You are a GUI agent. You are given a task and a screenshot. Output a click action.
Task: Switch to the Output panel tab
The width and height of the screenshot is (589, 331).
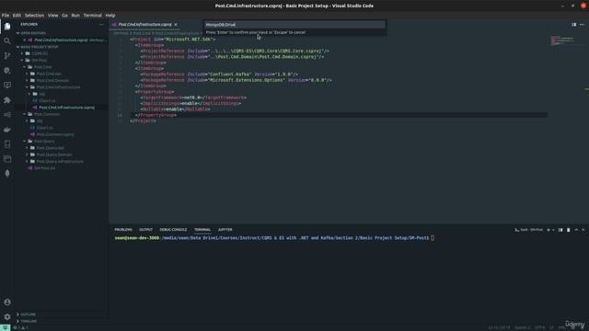tap(145, 230)
